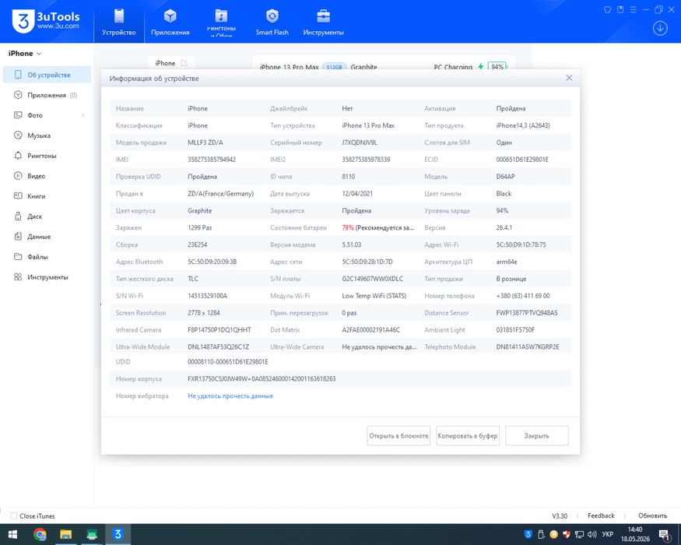This screenshot has height=545, width=681.
Task: Click the Feedback link in status bar
Action: pyautogui.click(x=601, y=515)
